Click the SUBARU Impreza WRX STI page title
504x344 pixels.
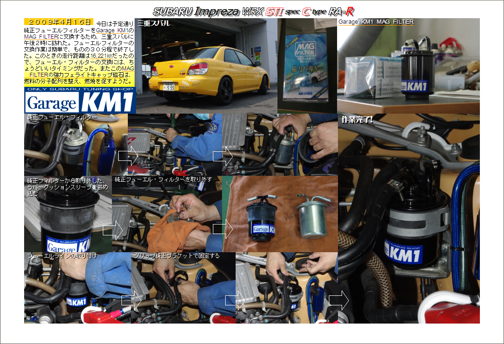click(253, 11)
